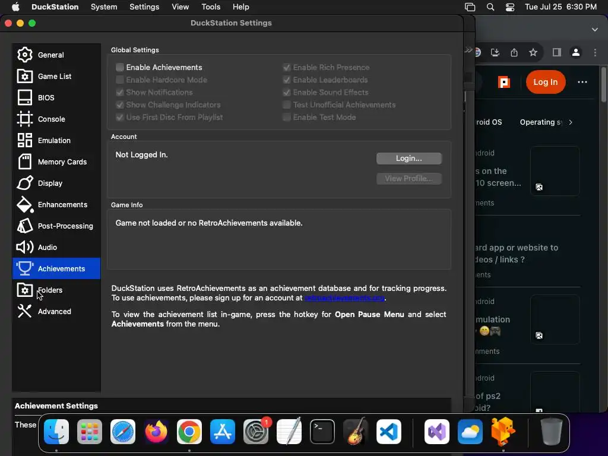Image resolution: width=608 pixels, height=456 pixels.
Task: Open System Settings dock icon
Action: 256,432
